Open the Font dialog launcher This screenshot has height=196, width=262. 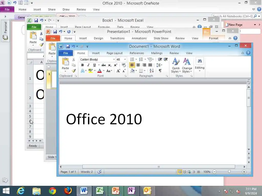tap(125, 76)
